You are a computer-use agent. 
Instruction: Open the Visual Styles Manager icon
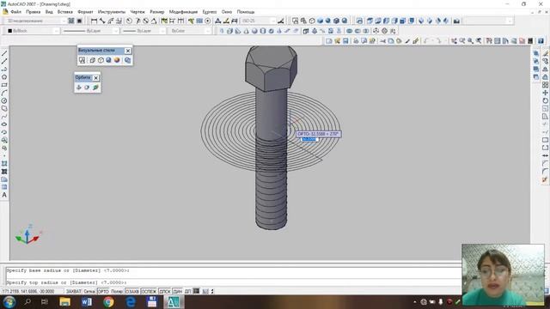(127, 60)
